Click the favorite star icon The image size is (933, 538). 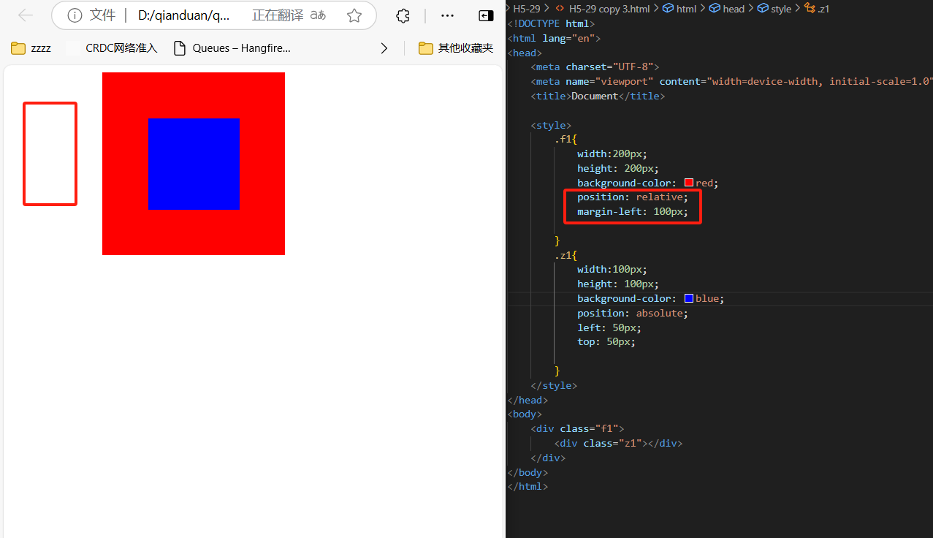pos(354,15)
